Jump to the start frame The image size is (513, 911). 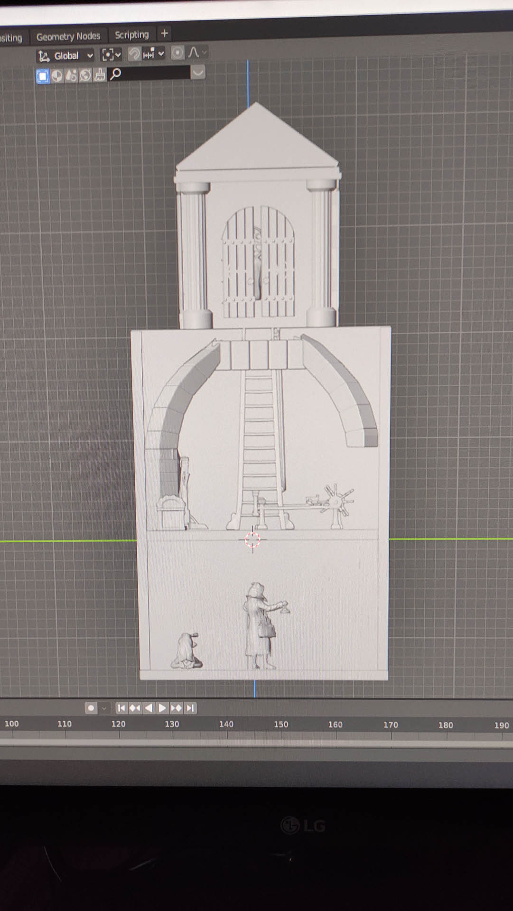pyautogui.click(x=121, y=708)
